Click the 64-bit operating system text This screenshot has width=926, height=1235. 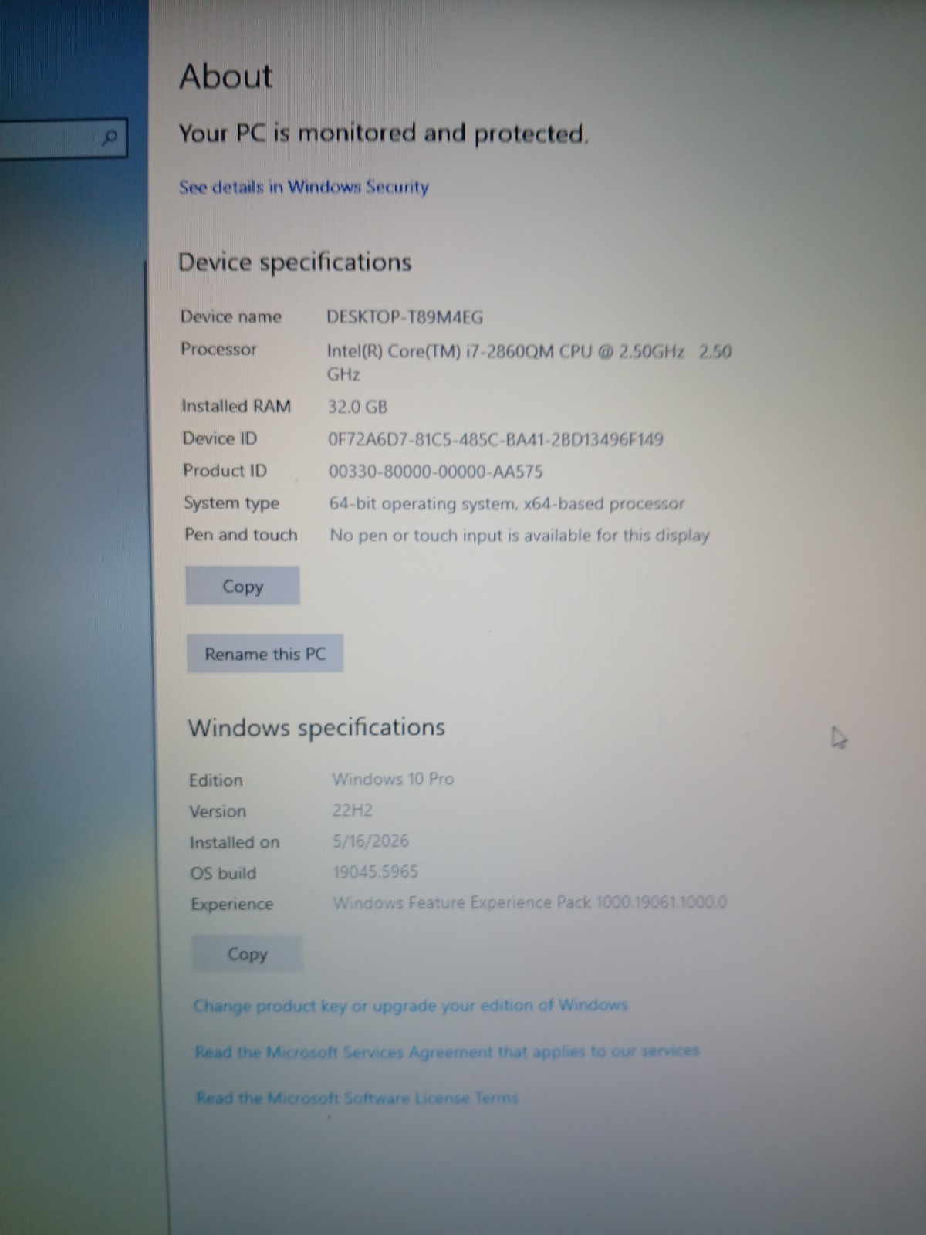click(507, 504)
